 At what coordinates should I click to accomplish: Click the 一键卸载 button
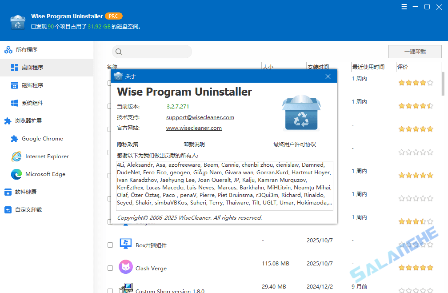tap(414, 51)
